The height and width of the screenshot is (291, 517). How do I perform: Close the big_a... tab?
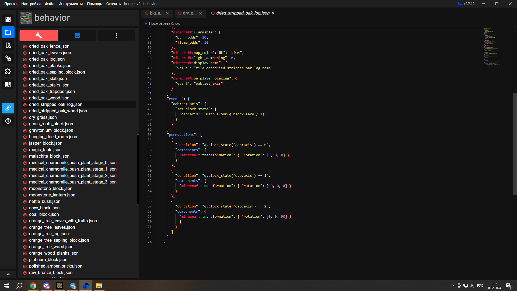point(167,13)
